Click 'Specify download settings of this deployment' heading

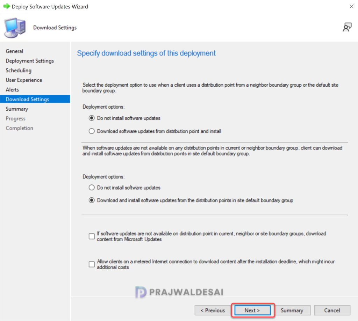pyautogui.click(x=146, y=53)
